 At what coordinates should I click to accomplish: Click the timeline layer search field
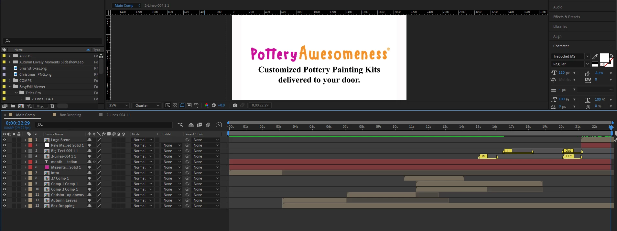(104, 125)
